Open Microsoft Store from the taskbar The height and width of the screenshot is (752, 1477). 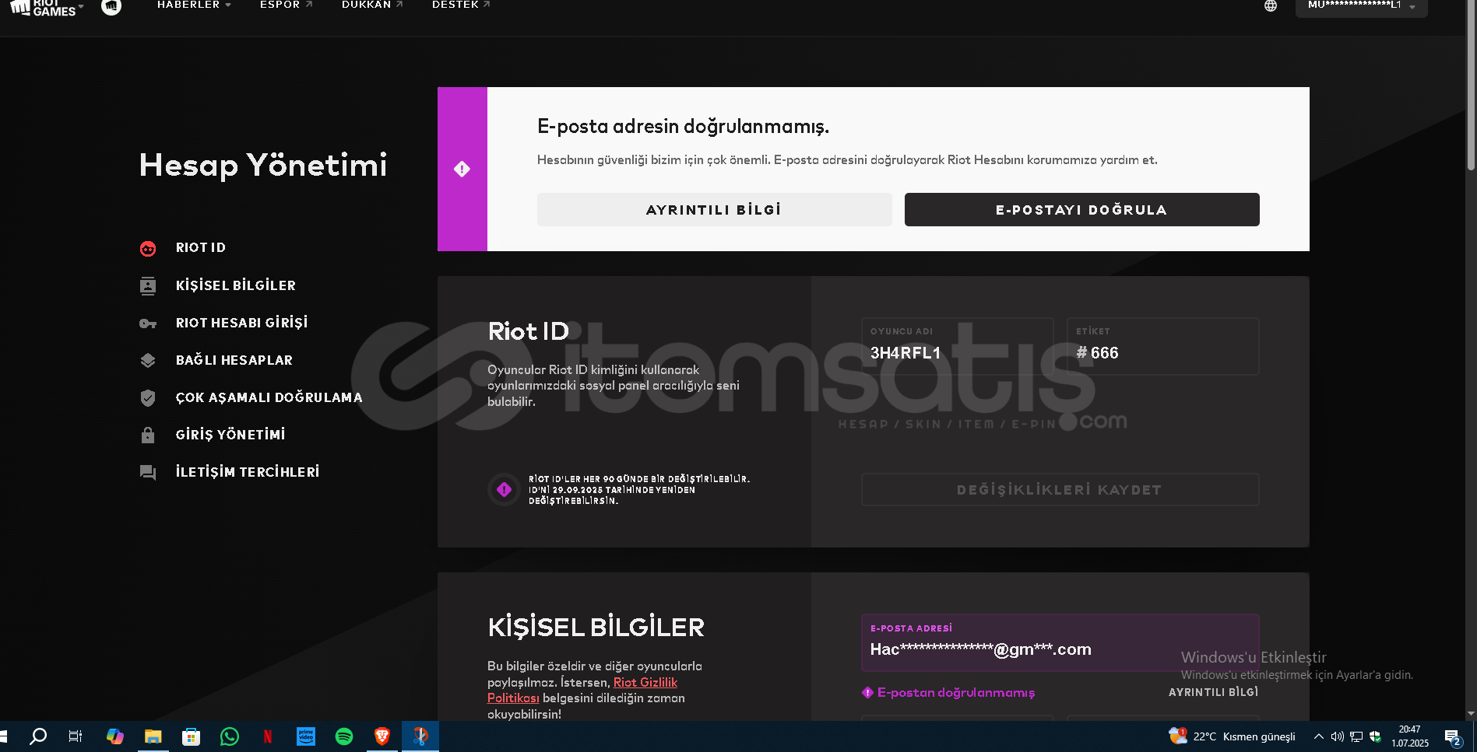(x=192, y=736)
